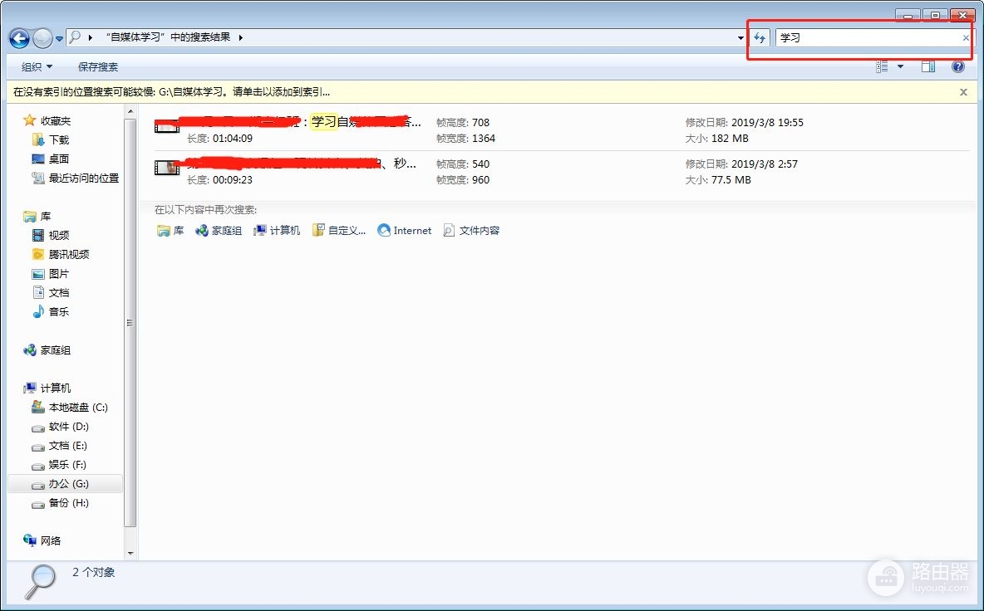The height and width of the screenshot is (611, 984).
Task: Search again on Internet
Action: [x=405, y=231]
